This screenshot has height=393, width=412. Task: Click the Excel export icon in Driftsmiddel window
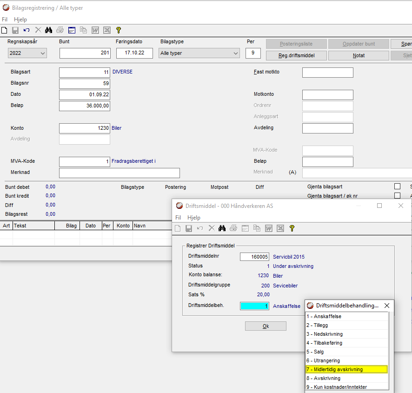click(x=280, y=228)
